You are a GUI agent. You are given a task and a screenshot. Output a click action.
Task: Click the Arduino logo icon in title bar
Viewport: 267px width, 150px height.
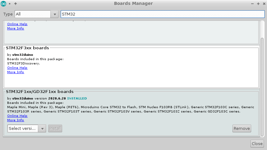3,4
